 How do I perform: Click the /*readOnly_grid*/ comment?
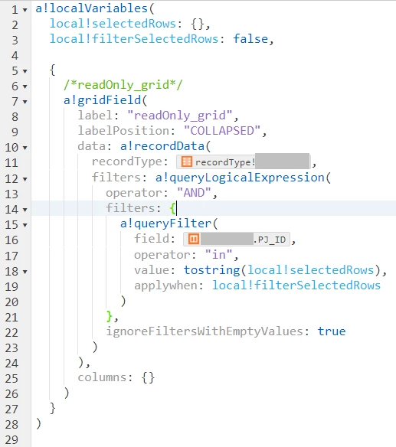pyautogui.click(x=123, y=85)
